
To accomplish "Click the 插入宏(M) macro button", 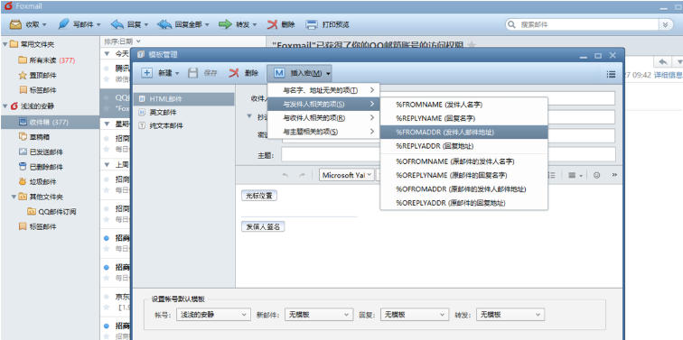I will (x=299, y=73).
